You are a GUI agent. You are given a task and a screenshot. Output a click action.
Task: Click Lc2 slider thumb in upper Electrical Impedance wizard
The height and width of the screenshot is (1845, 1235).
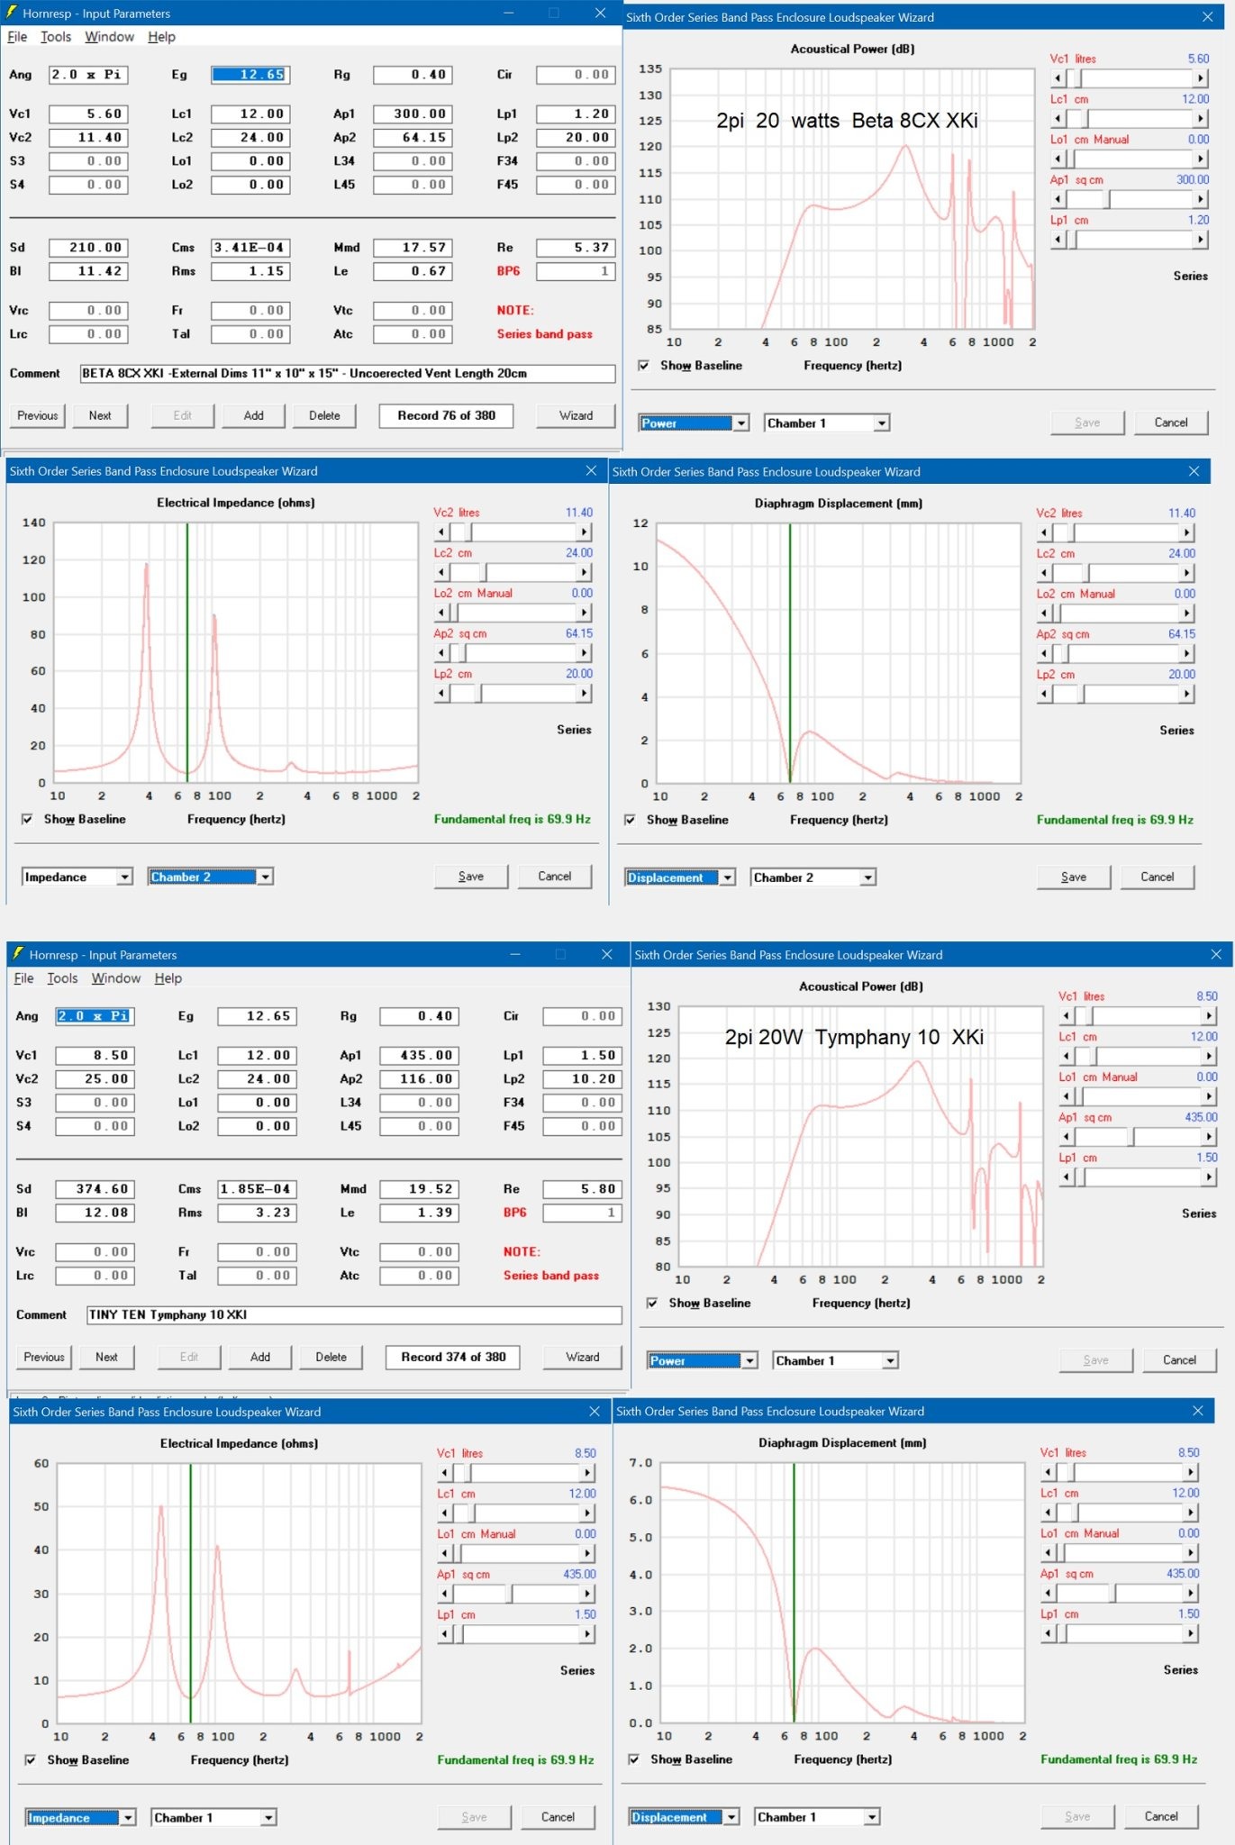483,572
